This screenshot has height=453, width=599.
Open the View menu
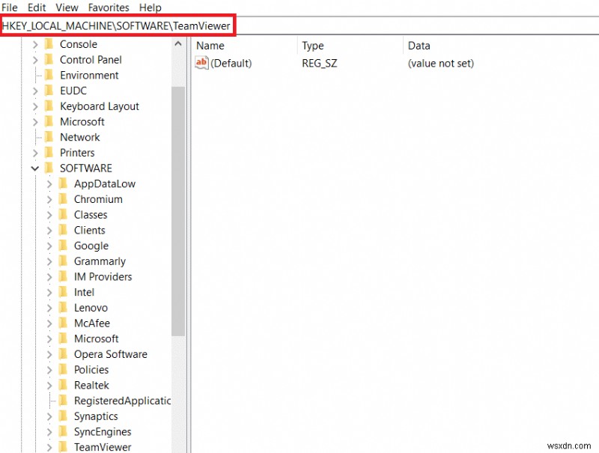tap(67, 7)
